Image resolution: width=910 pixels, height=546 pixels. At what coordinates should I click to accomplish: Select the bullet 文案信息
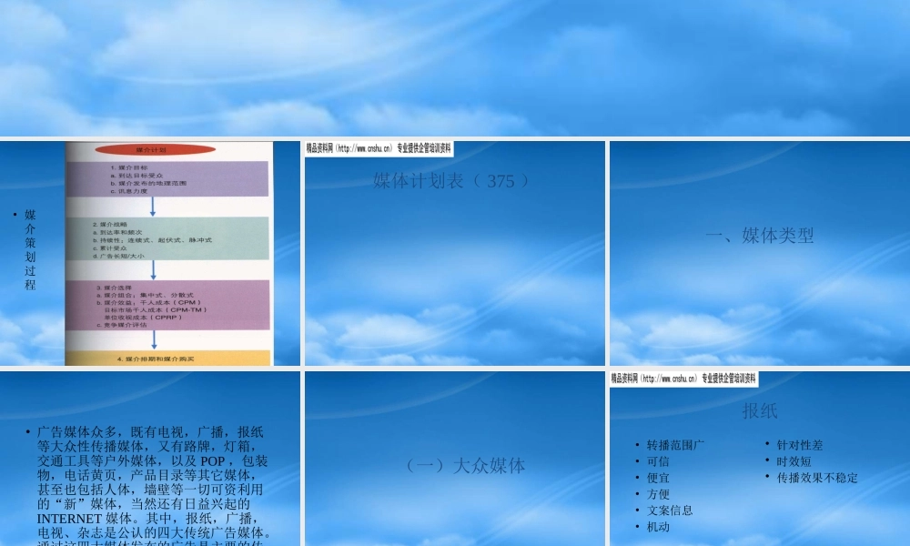click(670, 510)
